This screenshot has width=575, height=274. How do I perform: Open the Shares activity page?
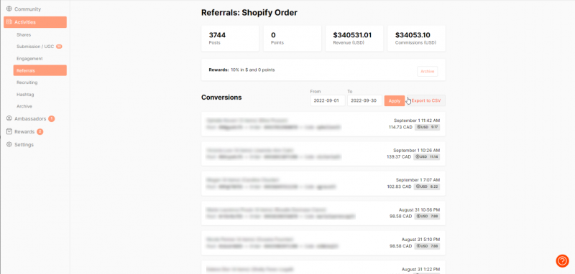click(x=24, y=34)
